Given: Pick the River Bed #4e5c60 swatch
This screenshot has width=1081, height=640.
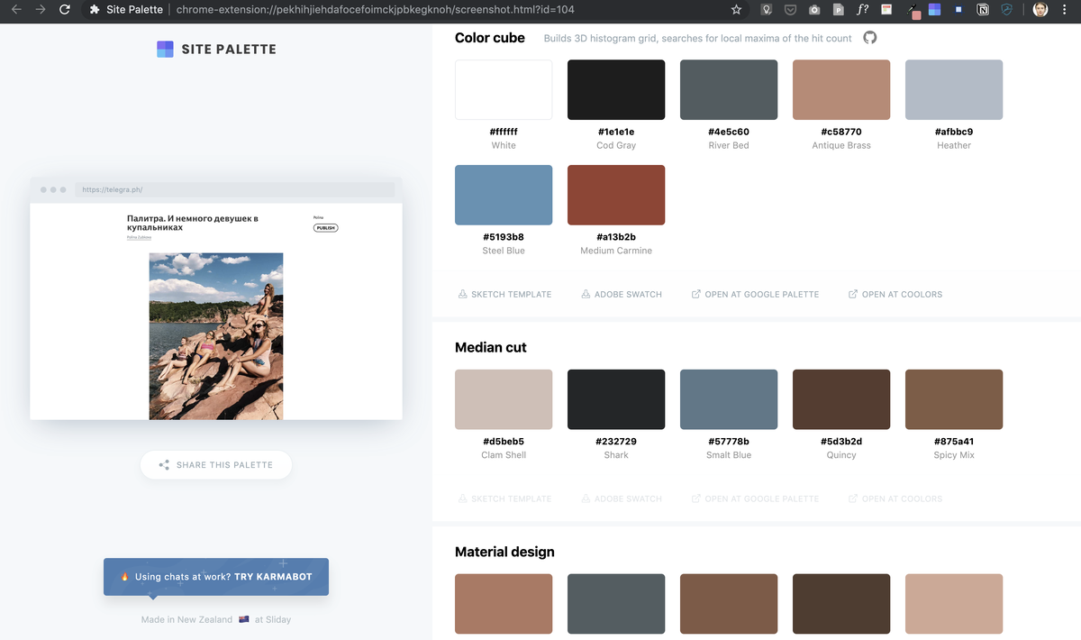Looking at the screenshot, I should [729, 89].
